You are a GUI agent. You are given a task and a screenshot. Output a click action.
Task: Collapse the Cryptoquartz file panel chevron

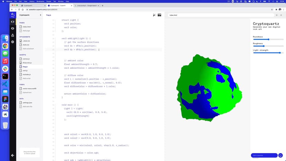[x=40, y=15]
